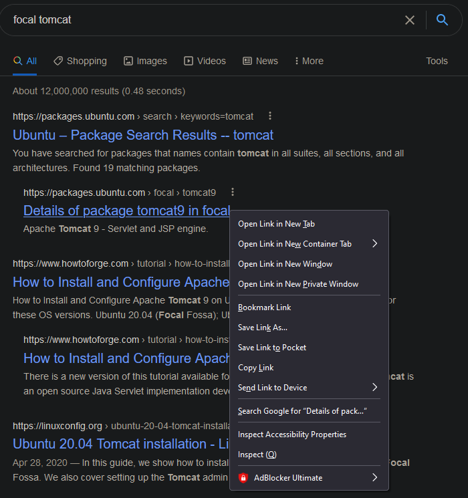This screenshot has width=468, height=498.
Task: Choose 'Open Link in New Tab'
Action: click(x=309, y=224)
